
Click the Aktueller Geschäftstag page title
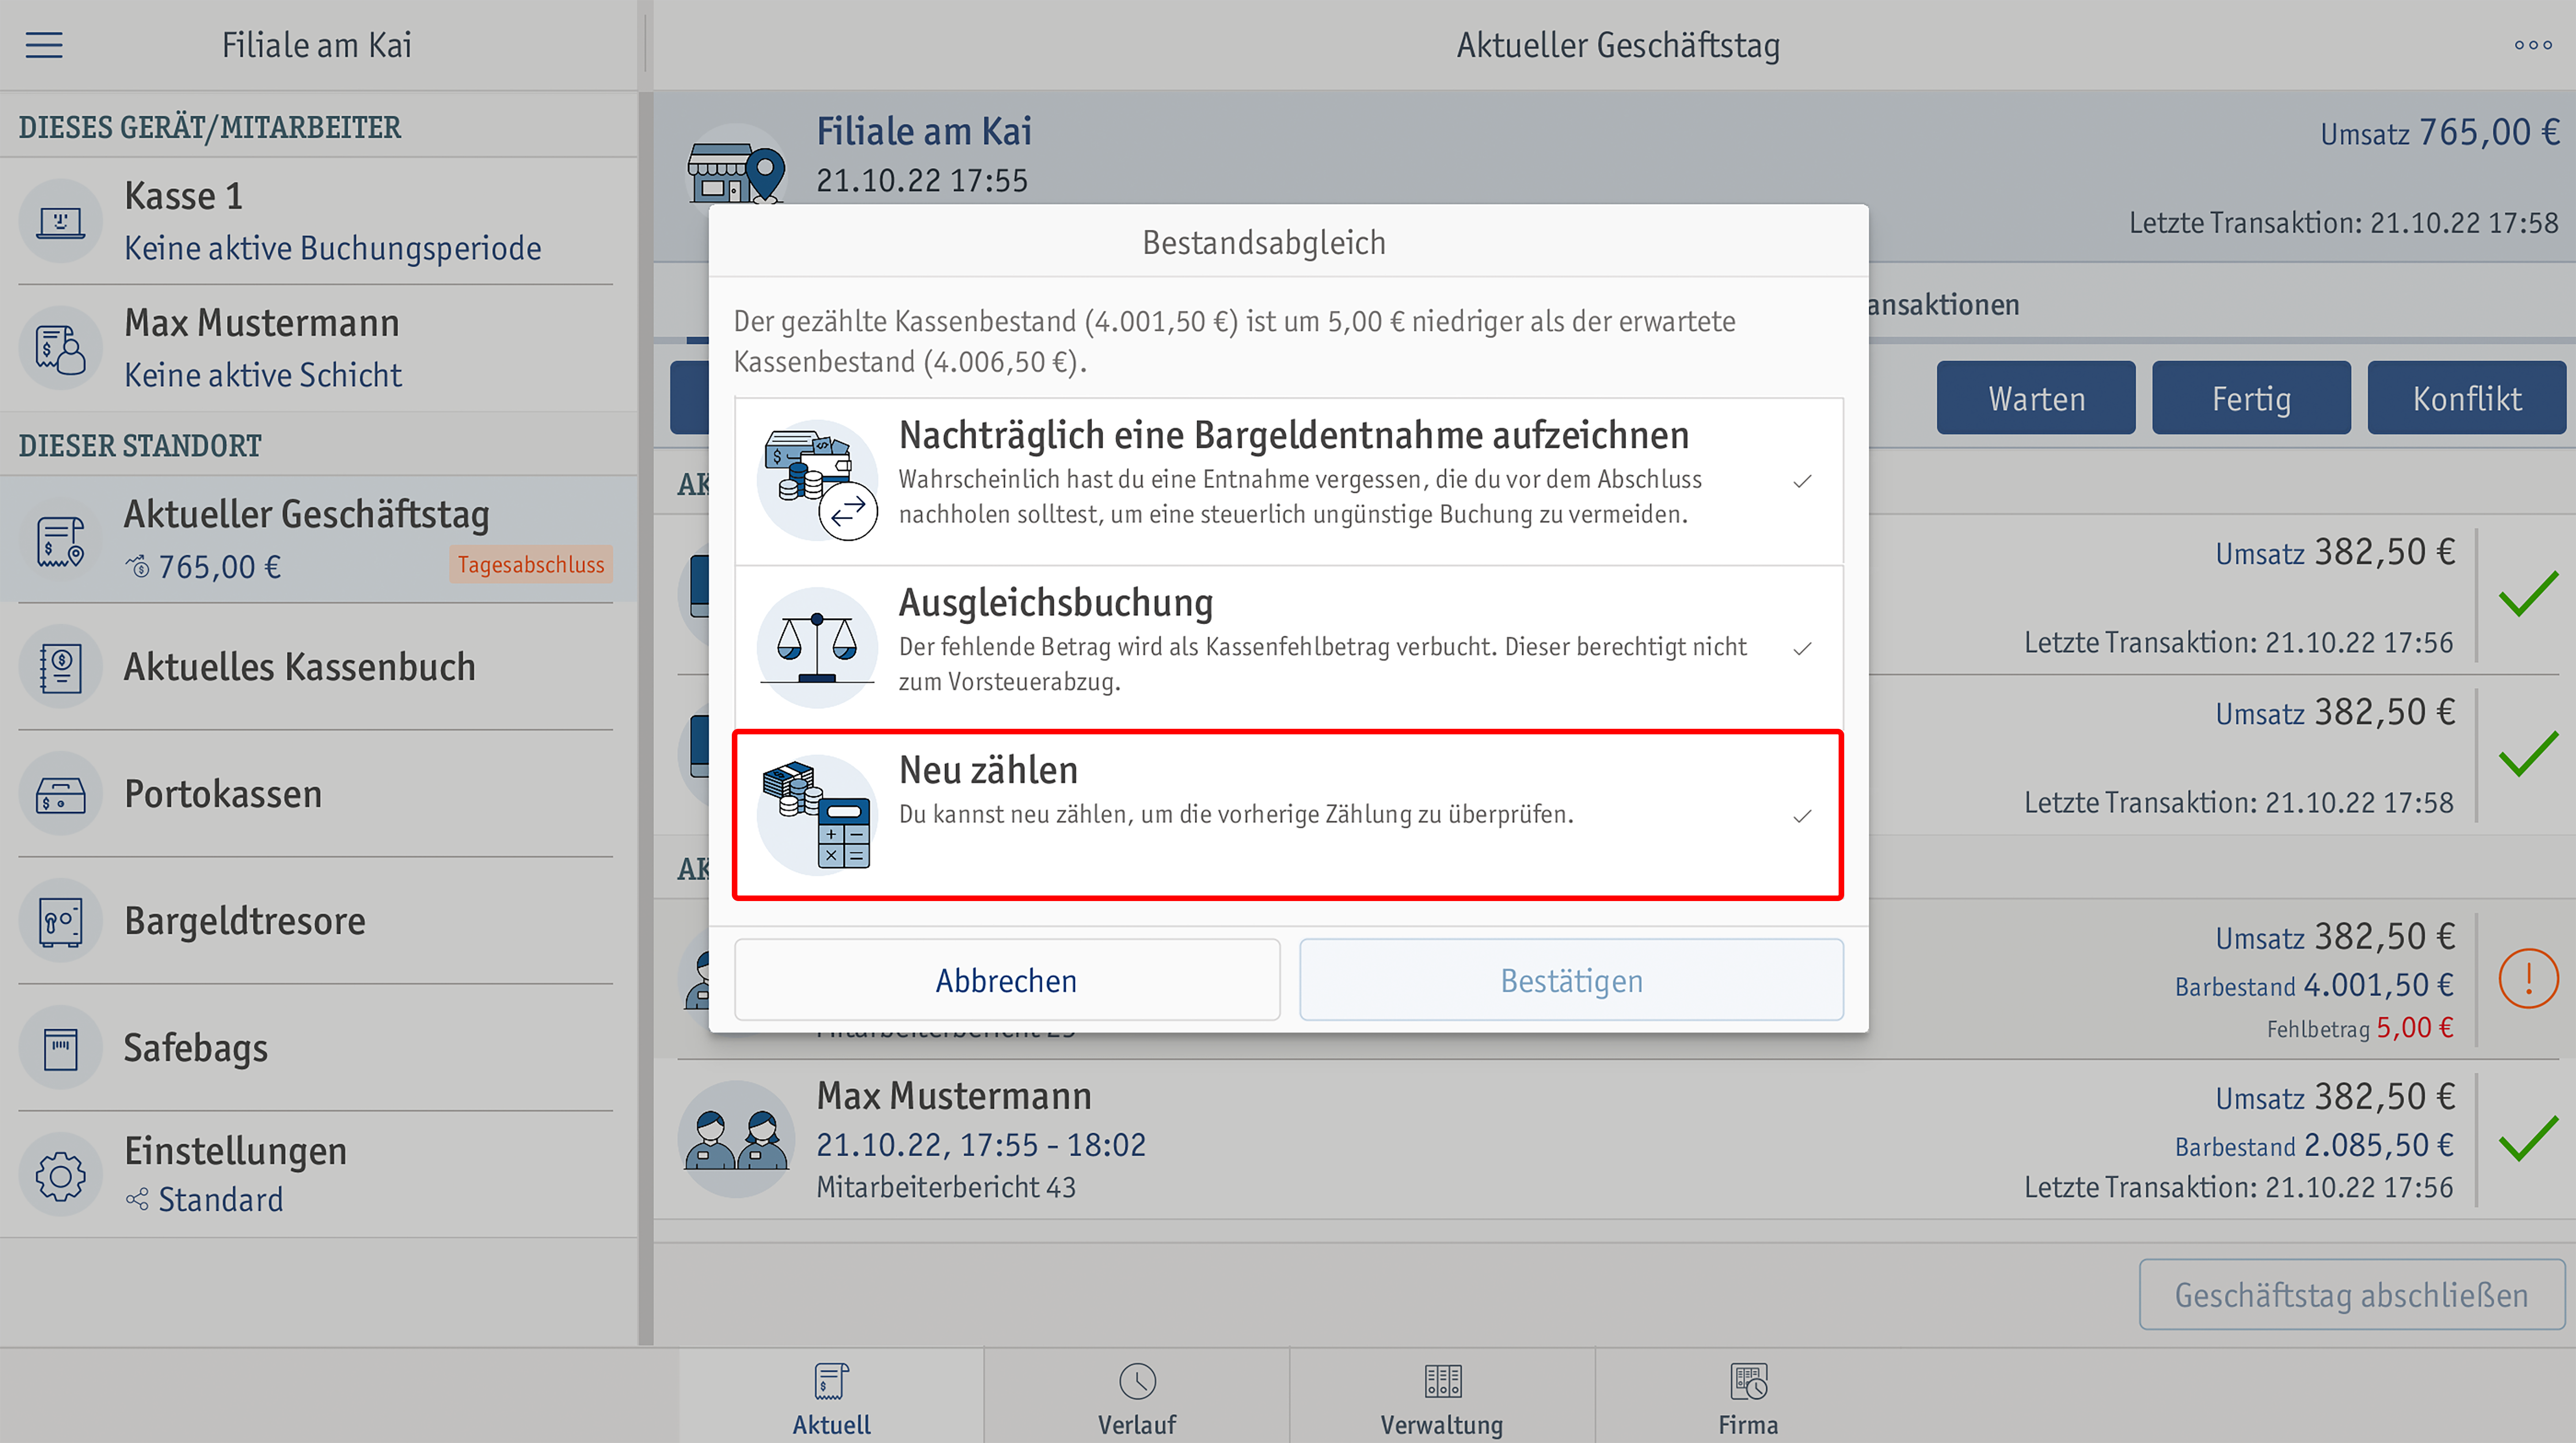coord(1618,46)
